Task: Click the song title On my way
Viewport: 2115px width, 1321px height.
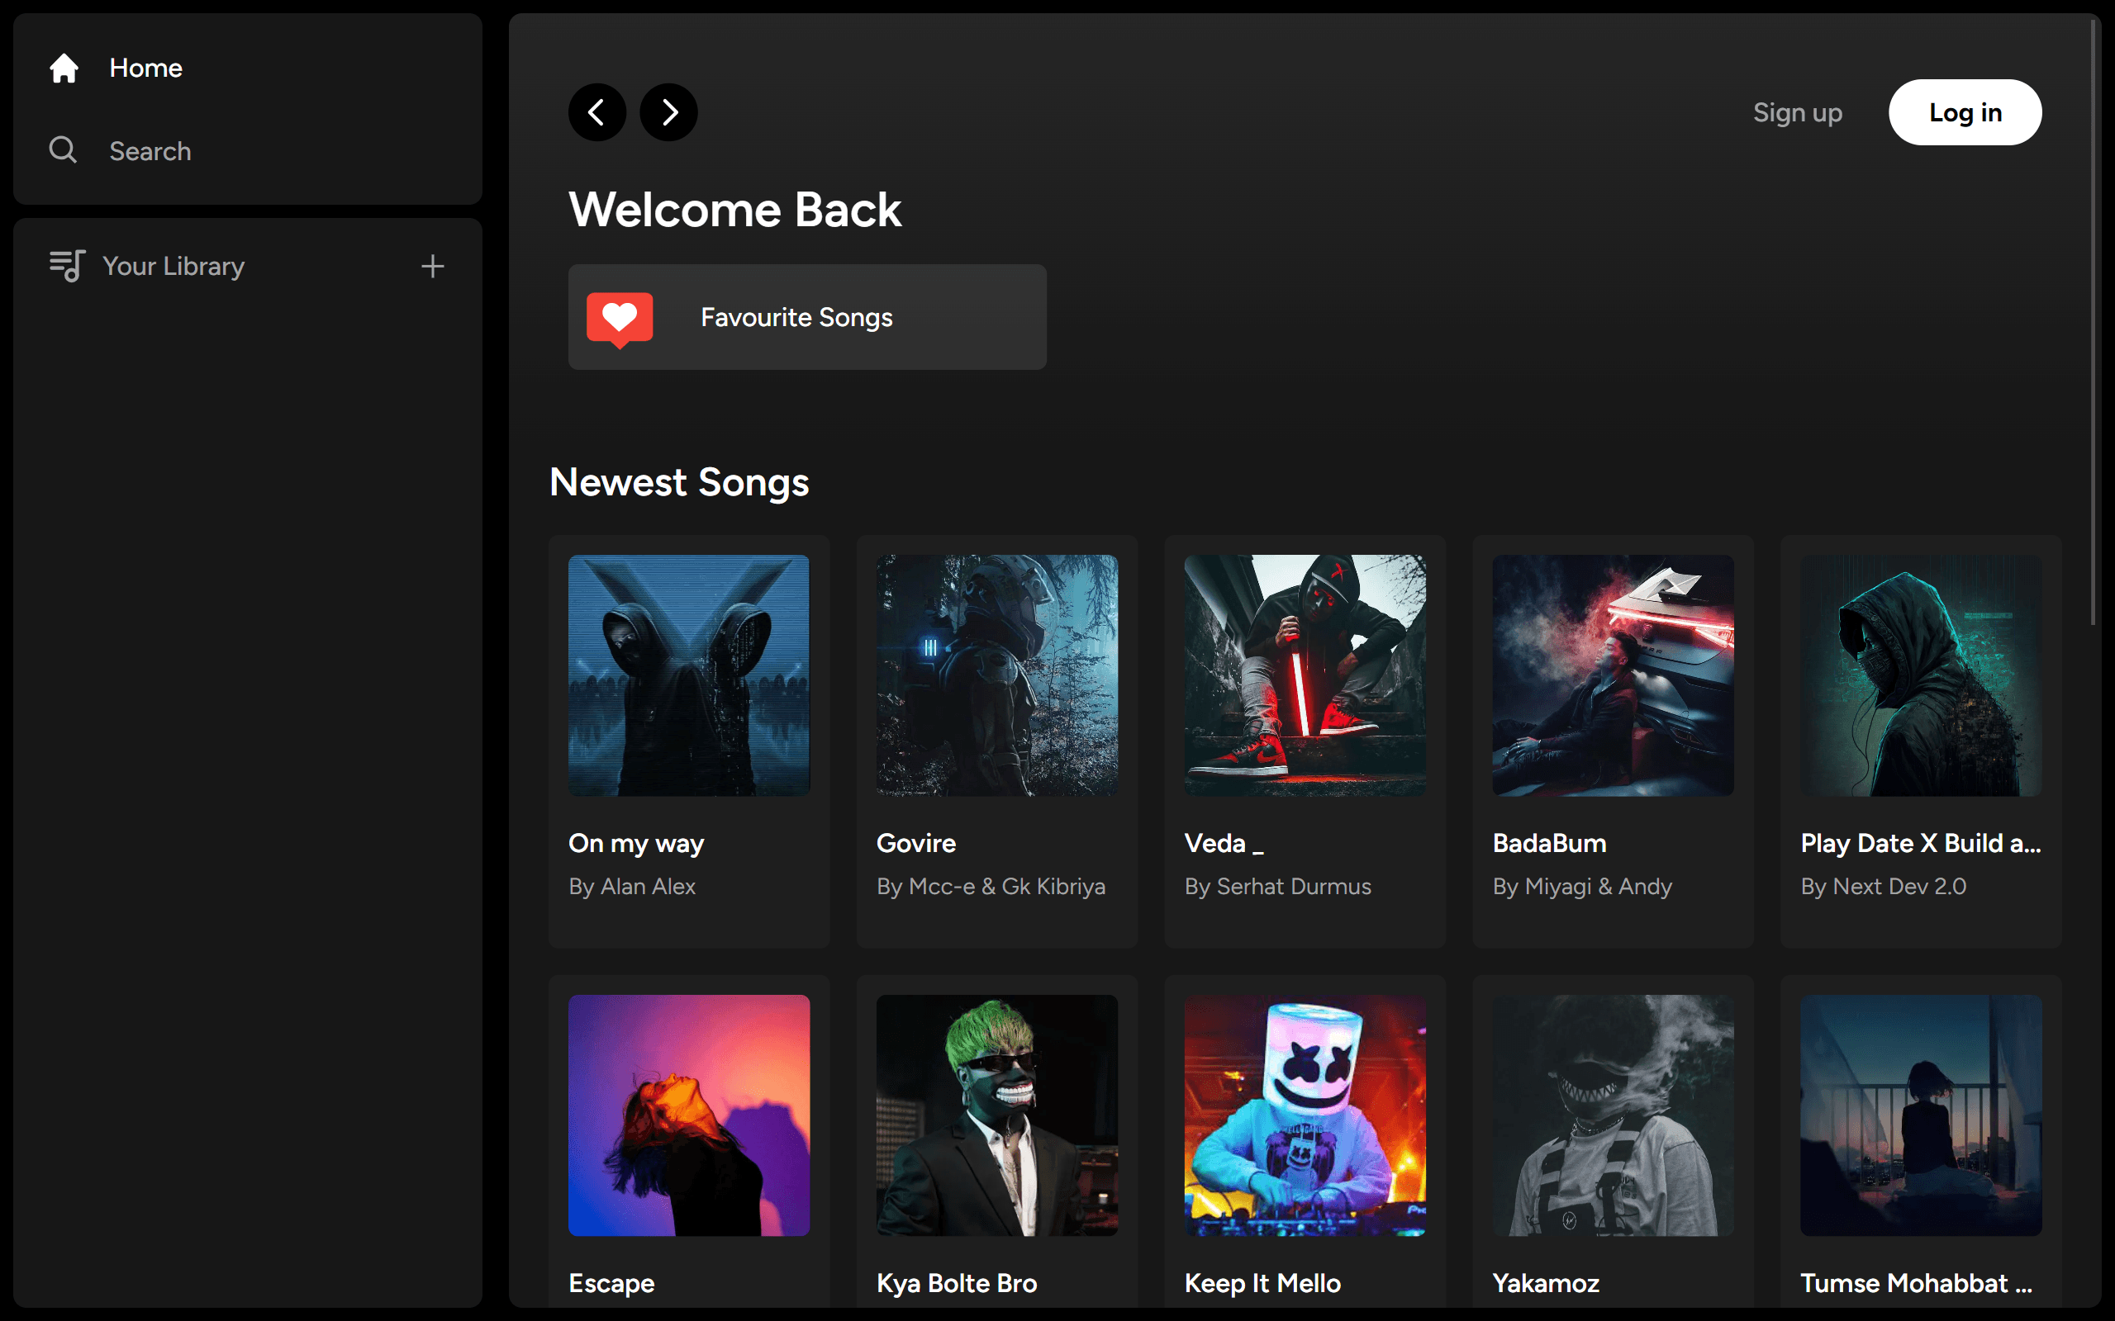Action: tap(636, 844)
